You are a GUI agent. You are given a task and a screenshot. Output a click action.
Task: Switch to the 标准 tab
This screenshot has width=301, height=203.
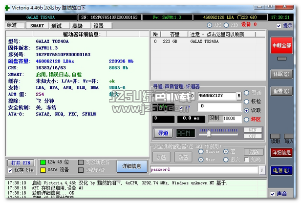15,25
